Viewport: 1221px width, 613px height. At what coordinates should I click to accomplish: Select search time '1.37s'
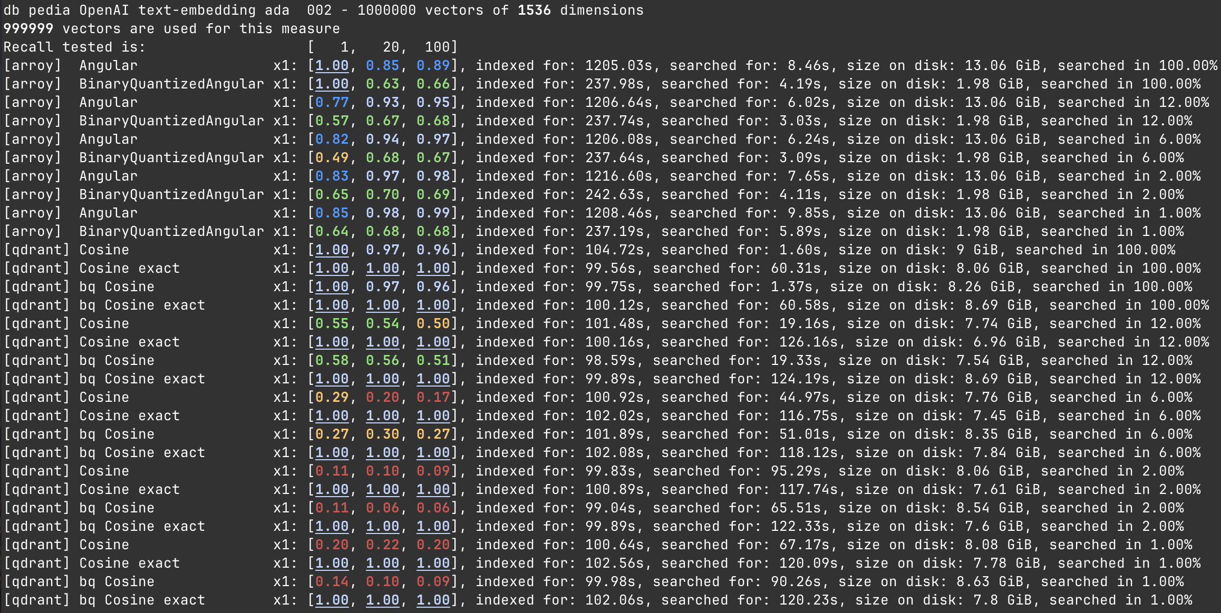[792, 286]
